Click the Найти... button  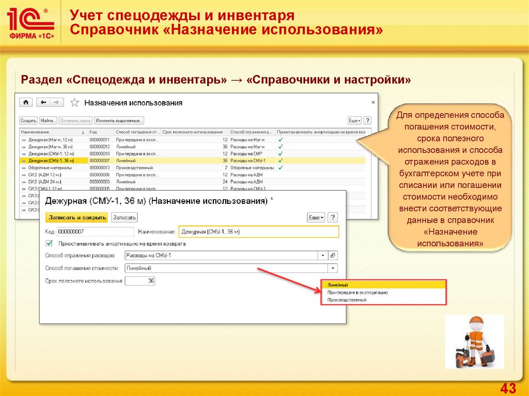pyautogui.click(x=48, y=120)
